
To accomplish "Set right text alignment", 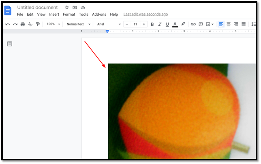I will [236, 24].
